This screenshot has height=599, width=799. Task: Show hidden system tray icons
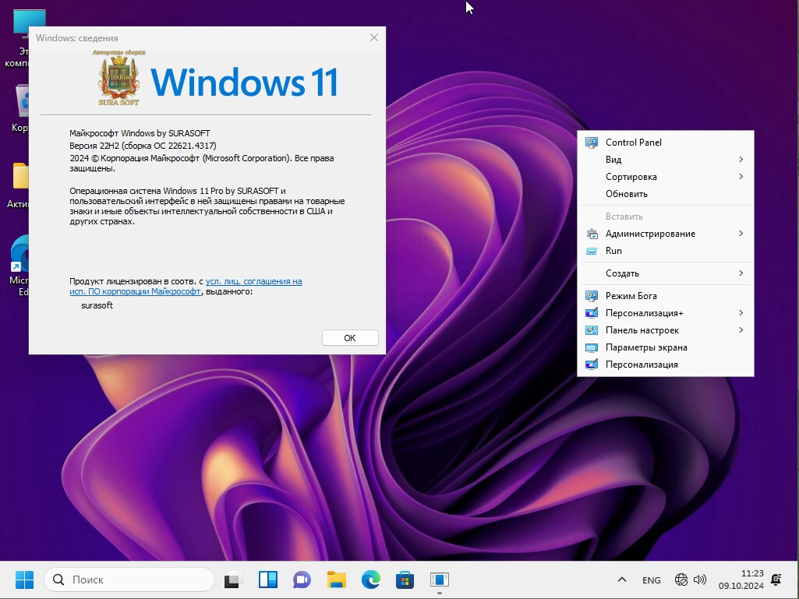pos(621,580)
